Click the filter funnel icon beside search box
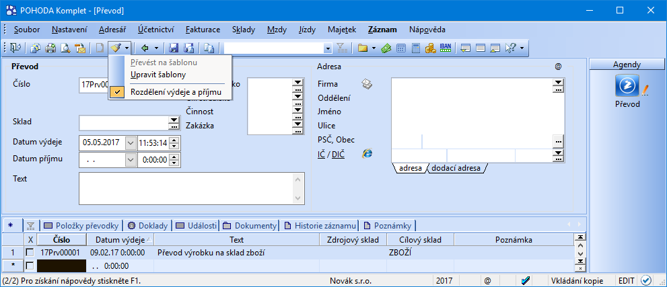 pyautogui.click(x=341, y=48)
